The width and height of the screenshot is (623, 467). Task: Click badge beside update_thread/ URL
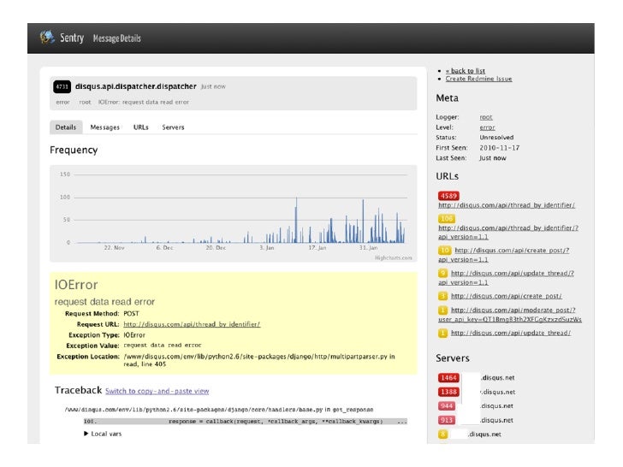pos(443,334)
